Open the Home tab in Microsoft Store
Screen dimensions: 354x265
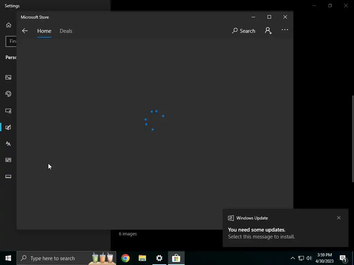(44, 31)
